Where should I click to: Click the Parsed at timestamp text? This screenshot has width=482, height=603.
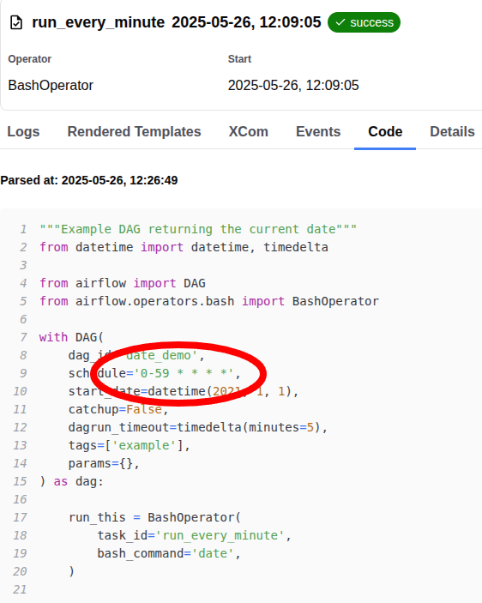89,180
